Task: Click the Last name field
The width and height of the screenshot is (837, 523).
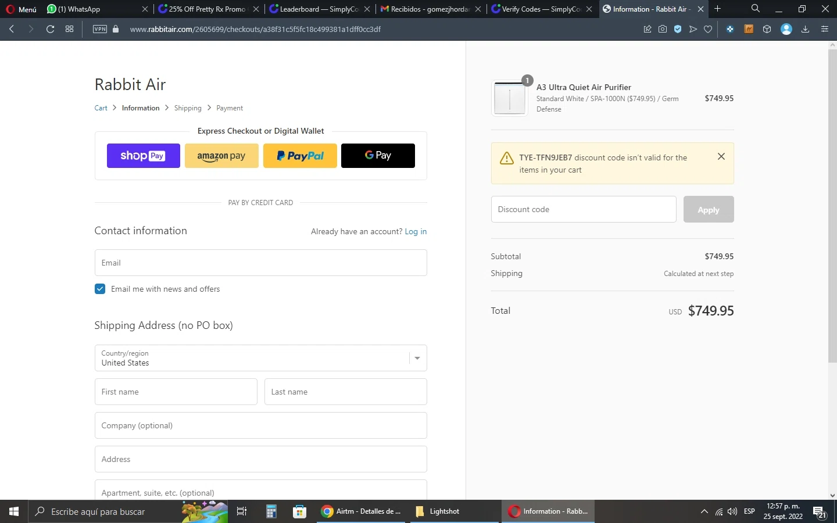Action: [x=346, y=392]
